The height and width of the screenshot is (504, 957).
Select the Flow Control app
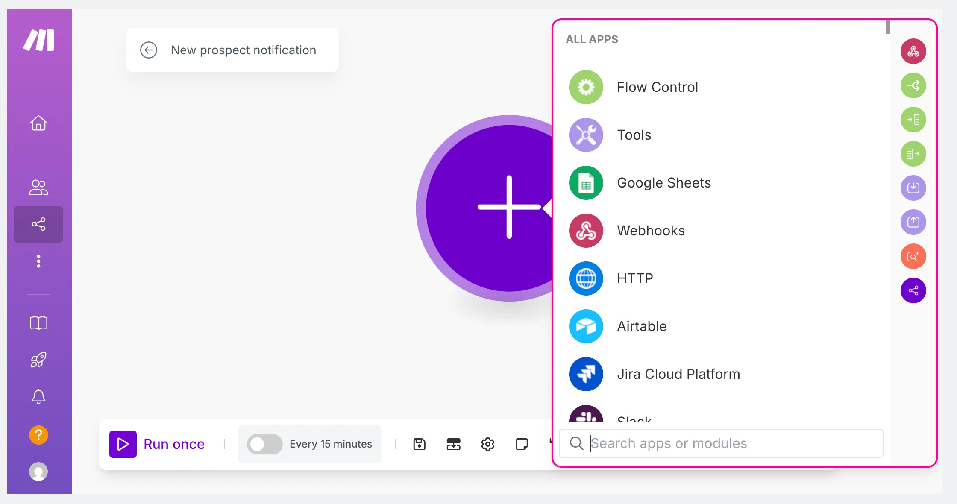tap(722, 87)
